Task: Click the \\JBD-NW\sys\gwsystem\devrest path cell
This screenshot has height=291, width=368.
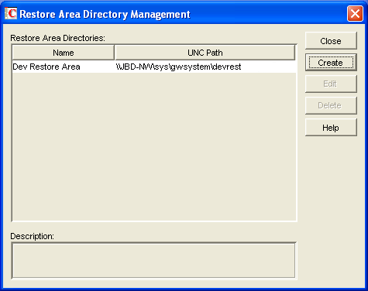Action: click(205, 67)
